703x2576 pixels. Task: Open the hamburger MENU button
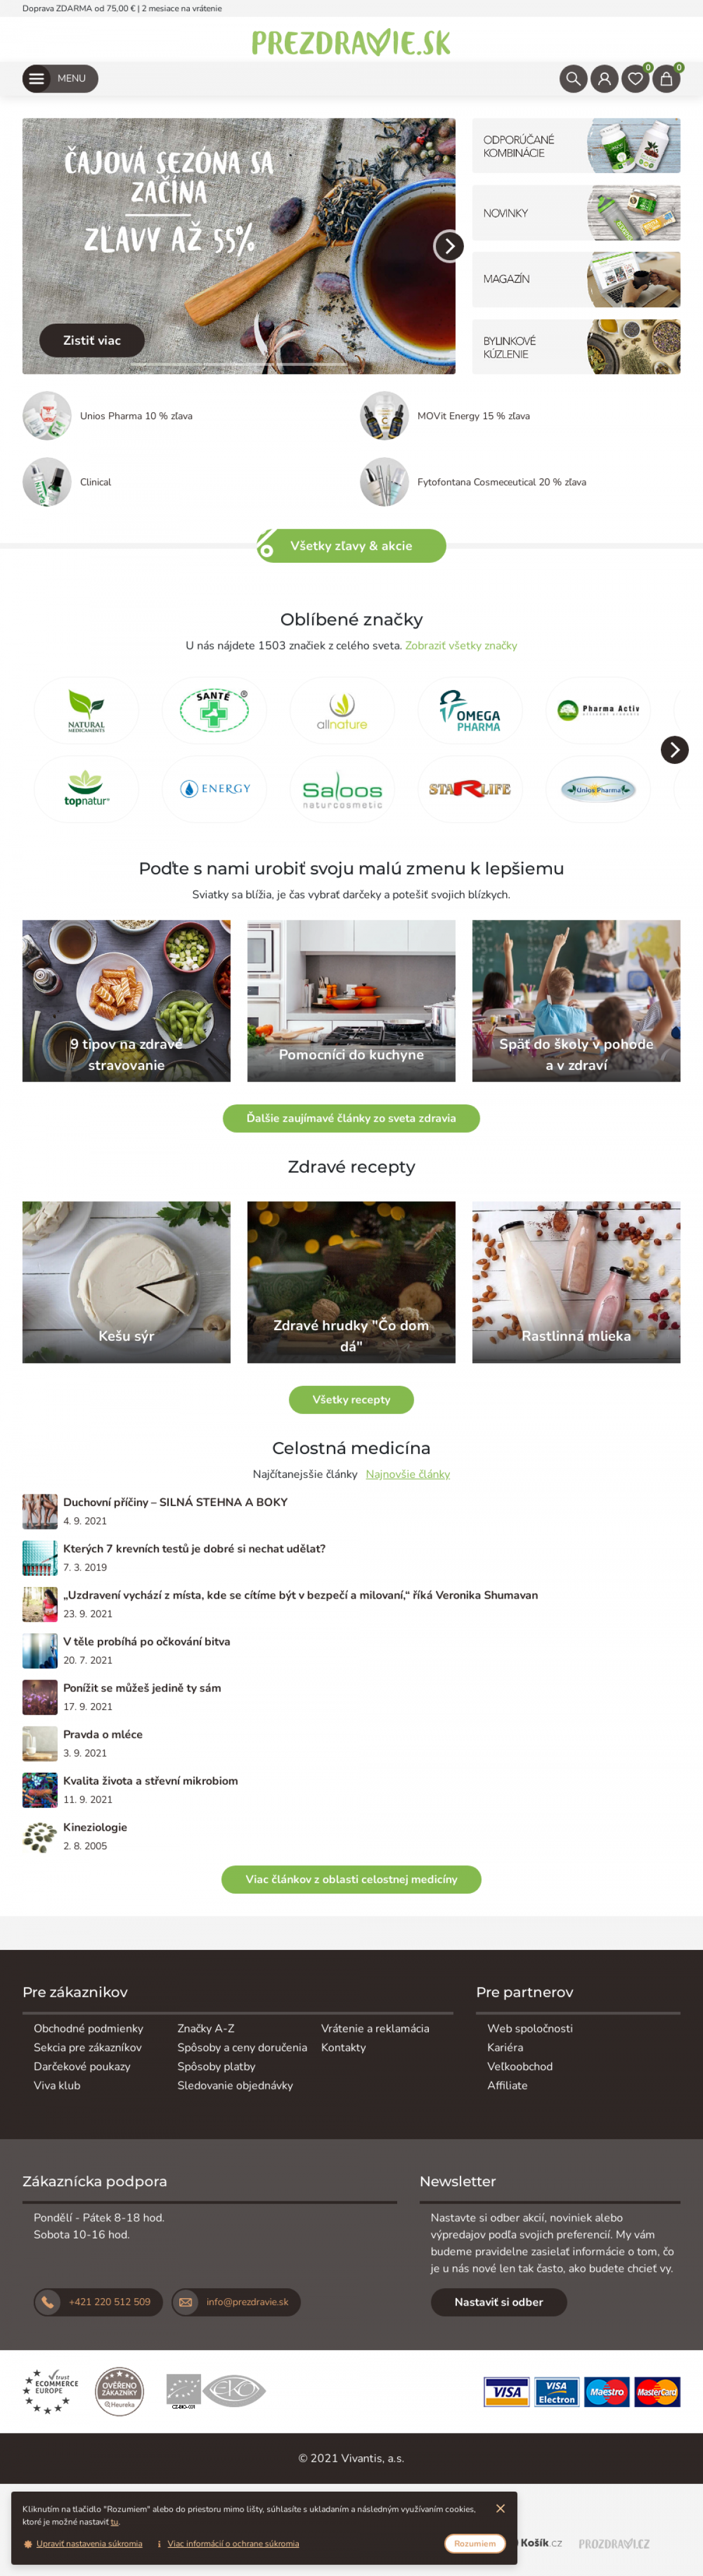pos(60,78)
